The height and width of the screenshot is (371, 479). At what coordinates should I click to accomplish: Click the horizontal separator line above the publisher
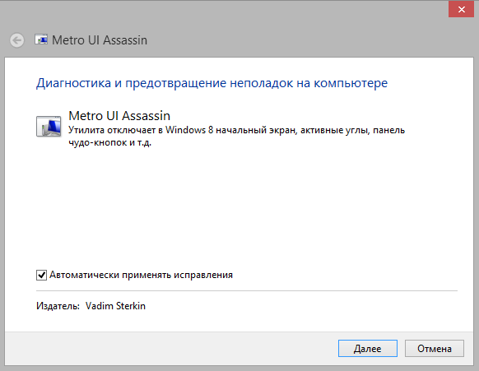click(x=247, y=291)
